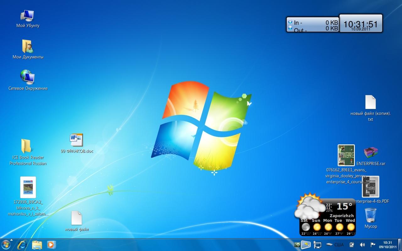Viewport: 402px width, 251px height.
Task: Select the новый файл (копия).txt file icon
Action: 371,102
